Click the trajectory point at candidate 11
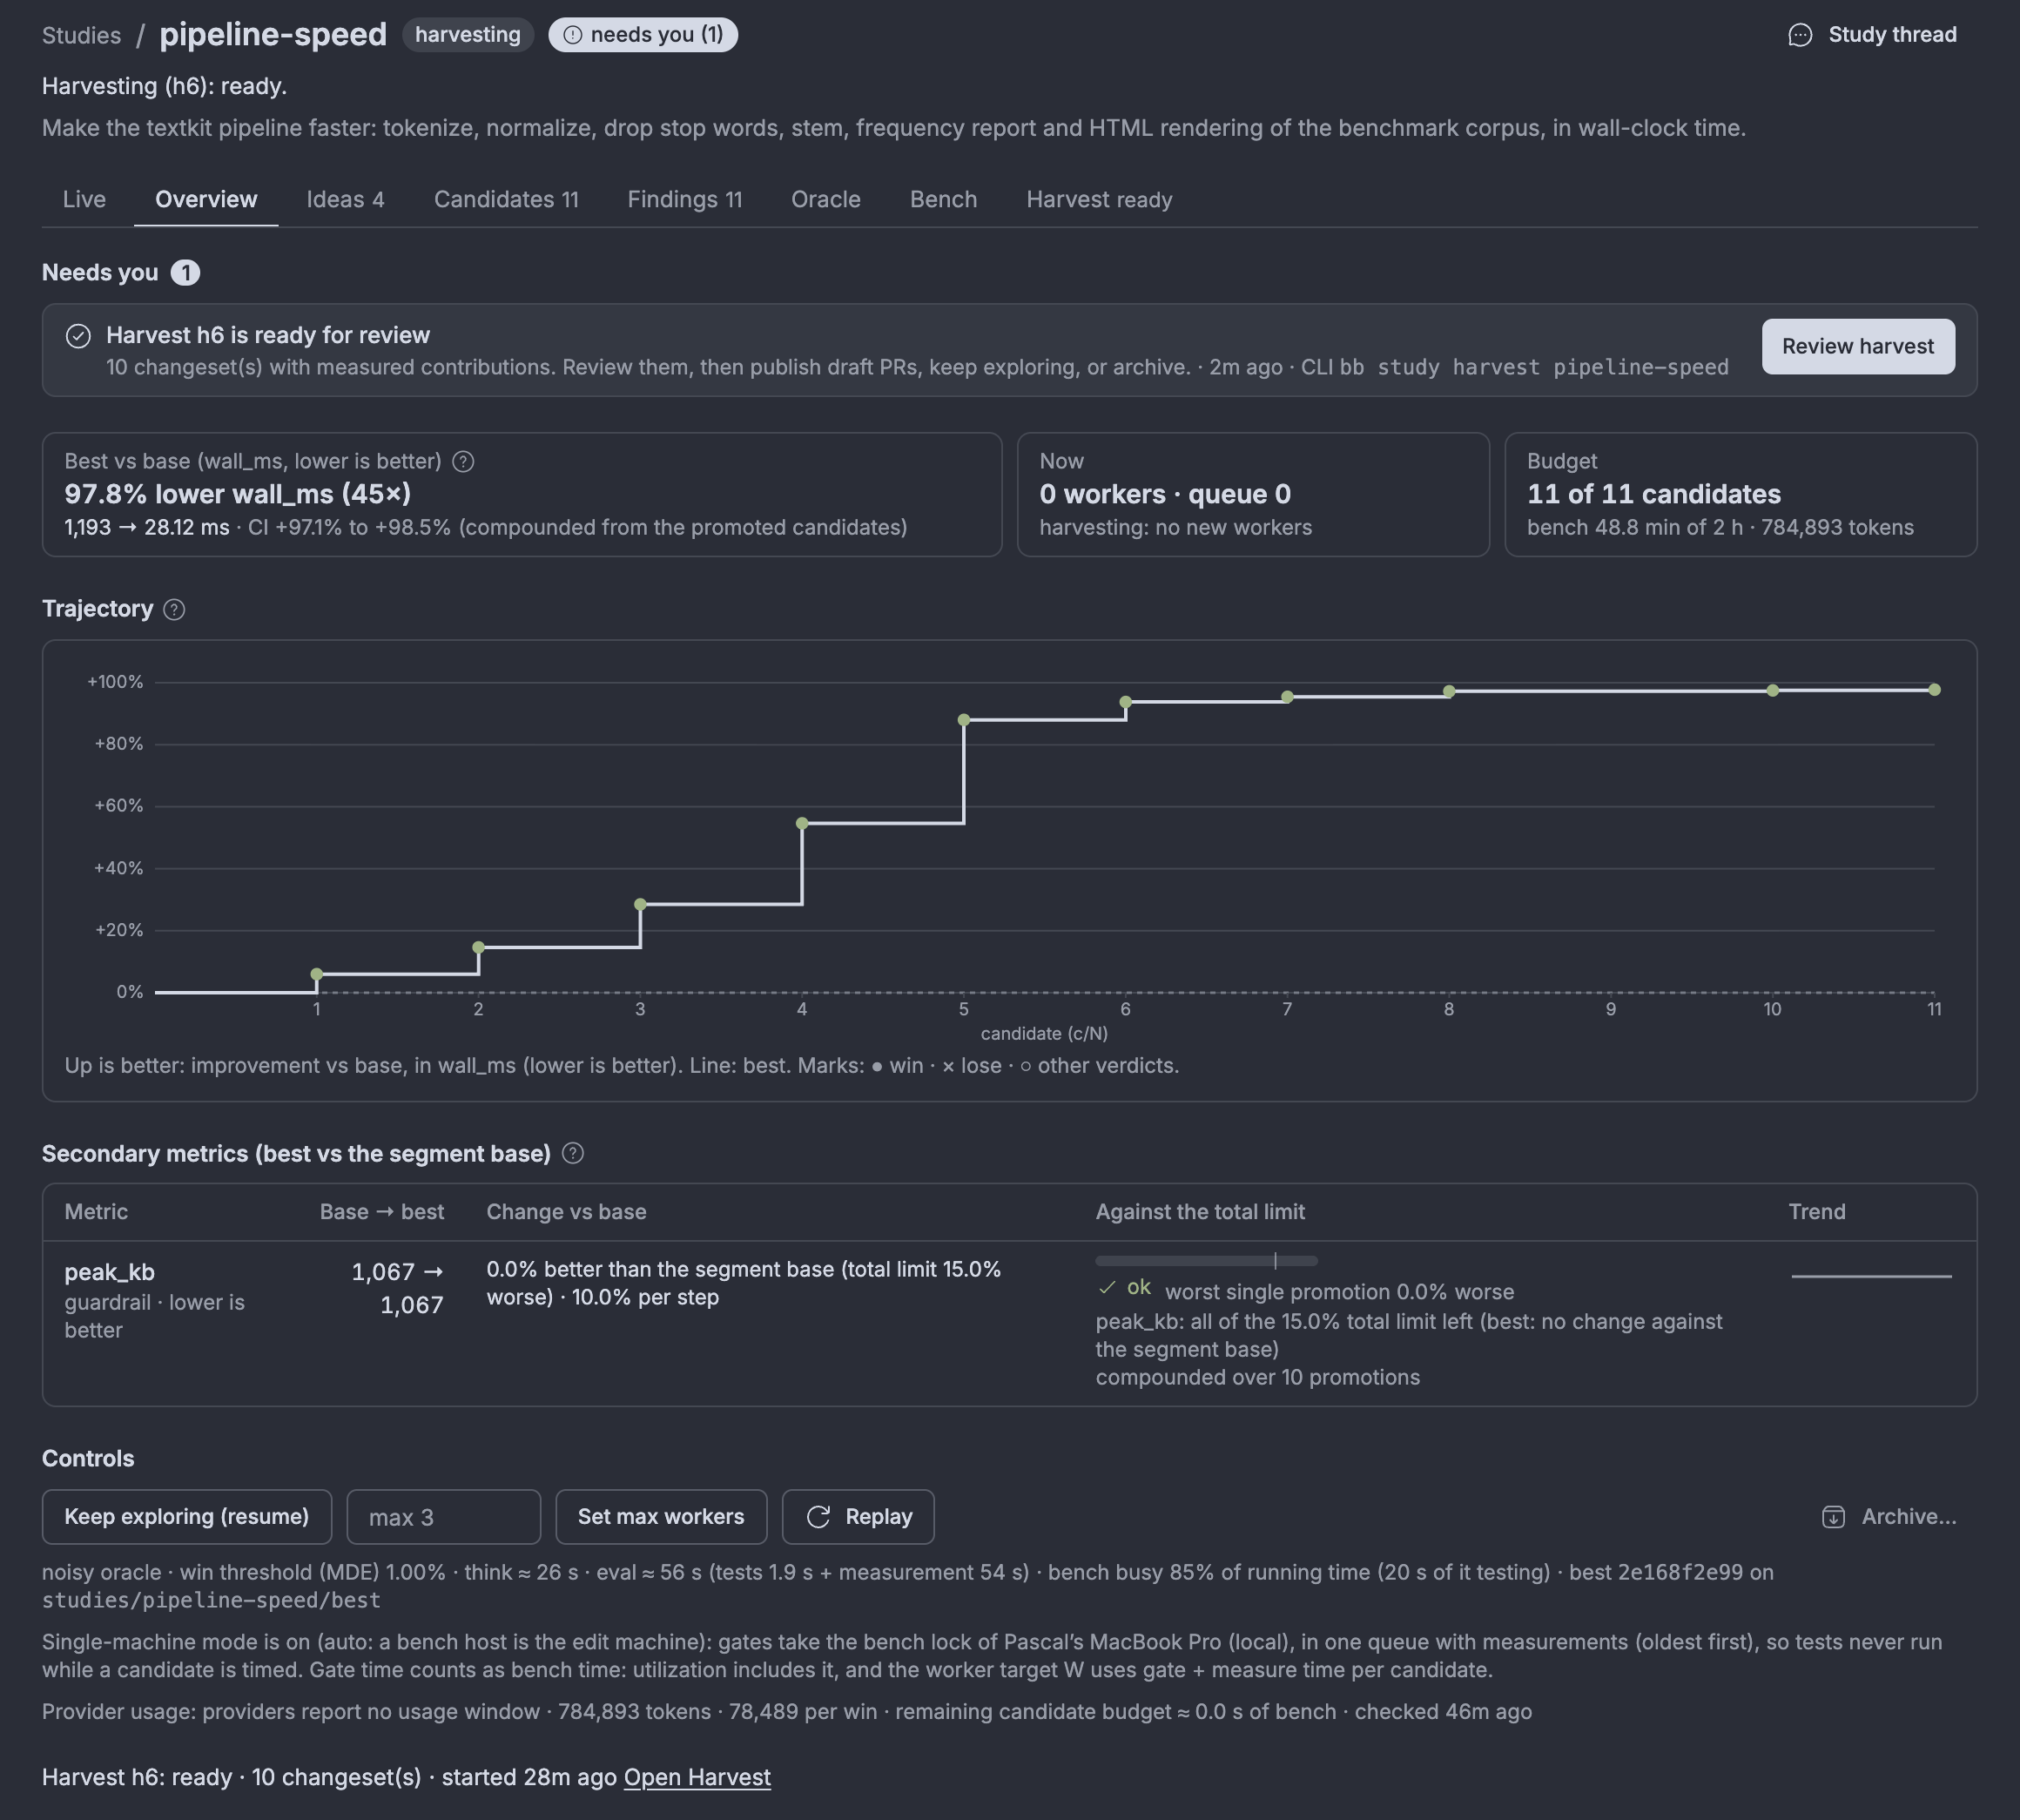This screenshot has width=2020, height=1820. coord(1934,690)
